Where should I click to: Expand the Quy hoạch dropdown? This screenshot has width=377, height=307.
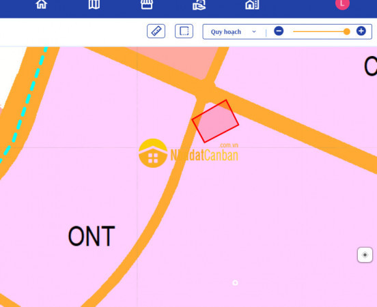[233, 31]
